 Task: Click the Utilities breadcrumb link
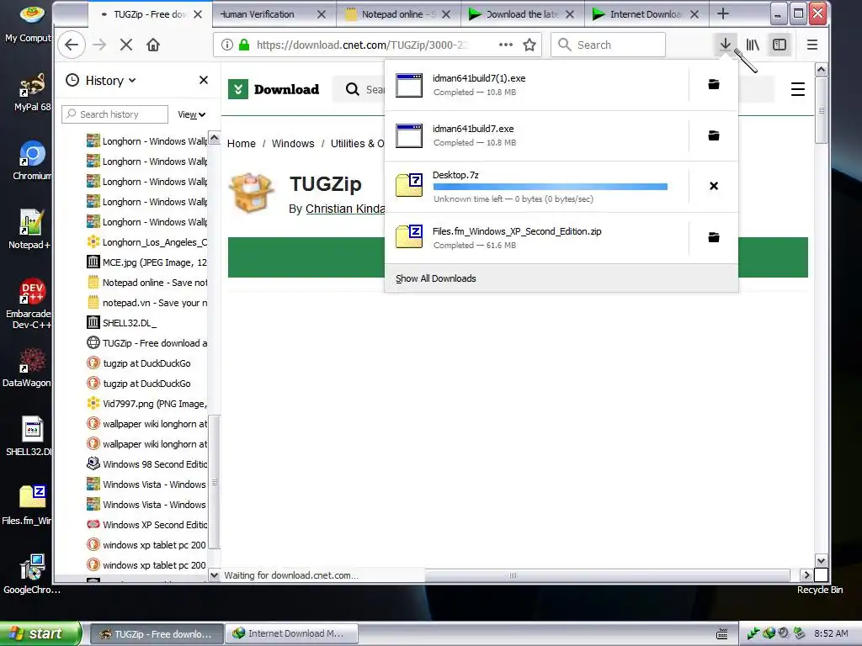point(357,143)
